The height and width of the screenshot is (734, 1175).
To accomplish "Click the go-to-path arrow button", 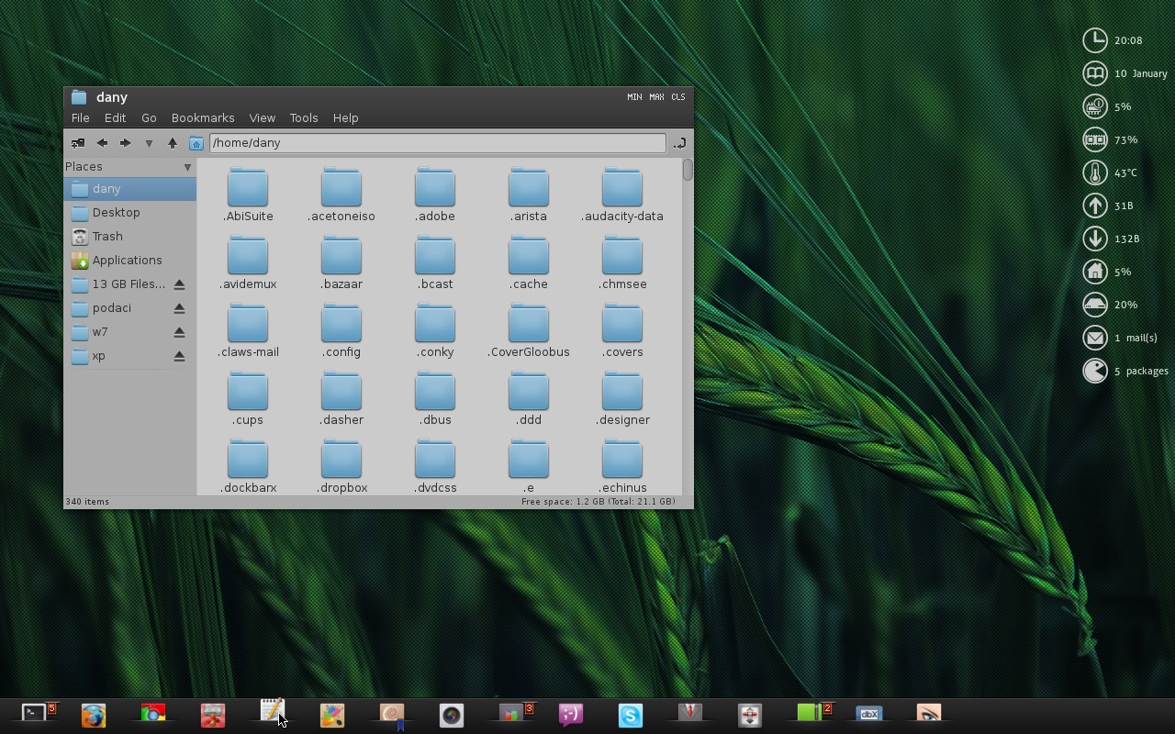I will tap(678, 143).
